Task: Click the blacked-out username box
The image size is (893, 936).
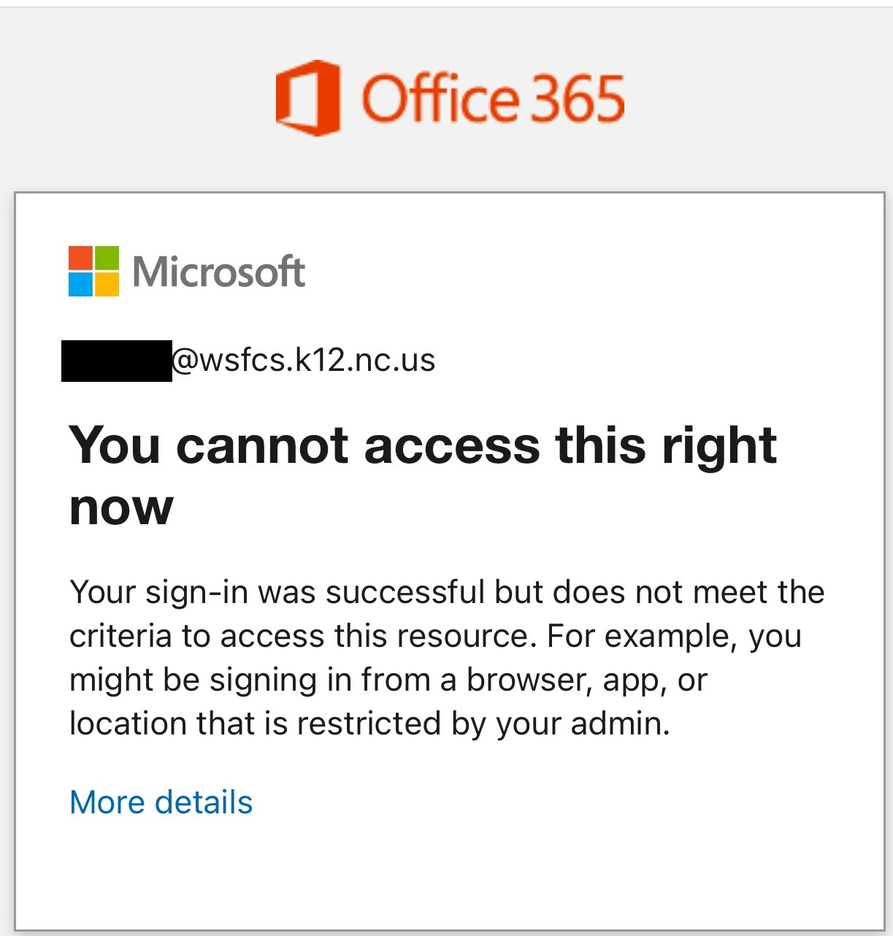Action: (117, 361)
